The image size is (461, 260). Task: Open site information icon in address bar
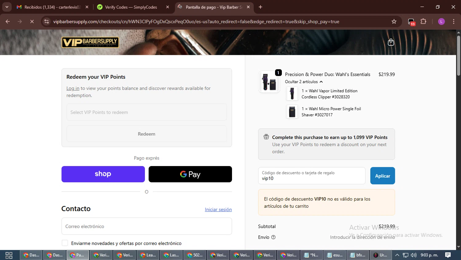pos(46,21)
